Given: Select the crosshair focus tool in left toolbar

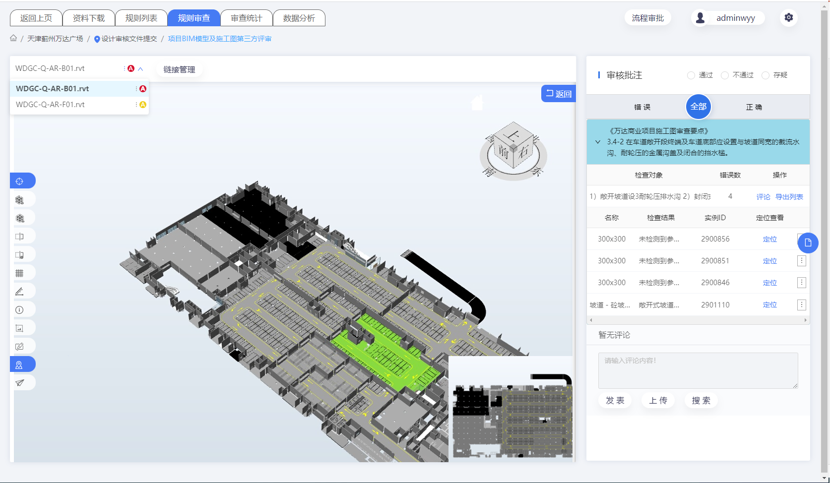Looking at the screenshot, I should pyautogui.click(x=19, y=181).
